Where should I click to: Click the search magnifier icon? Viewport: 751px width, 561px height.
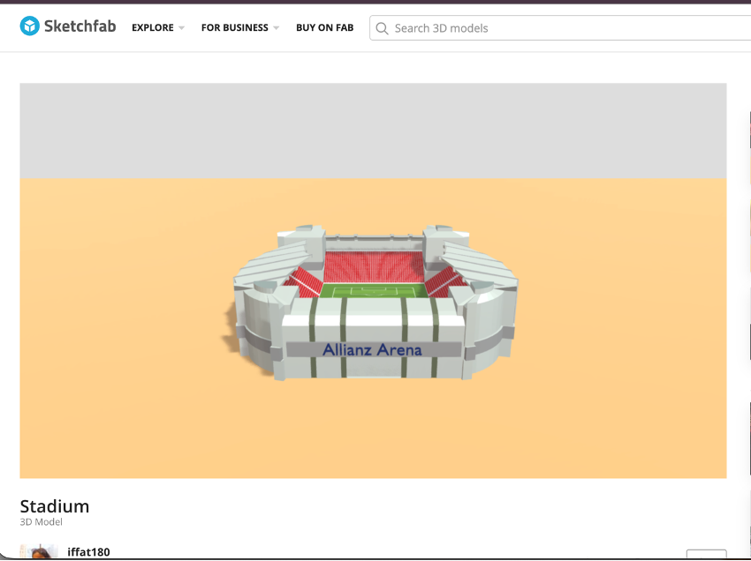click(382, 29)
